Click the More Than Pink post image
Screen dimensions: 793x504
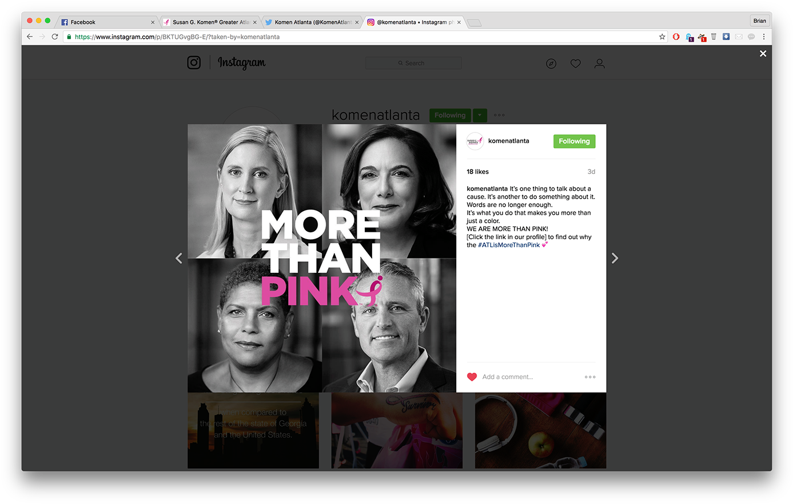click(x=322, y=258)
